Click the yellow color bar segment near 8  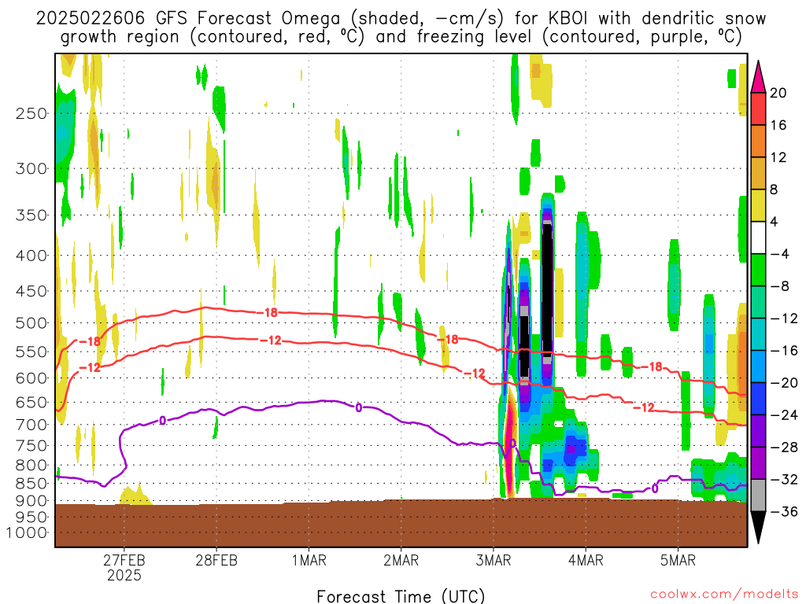pyautogui.click(x=758, y=205)
